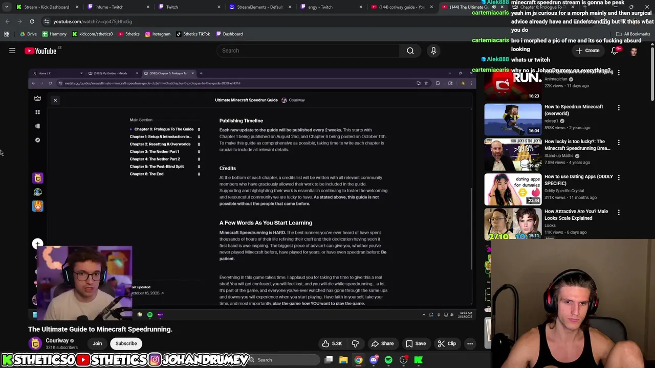The height and width of the screenshot is (368, 655).
Task: Open the Create dropdown in the YouTube header
Action: [587, 51]
